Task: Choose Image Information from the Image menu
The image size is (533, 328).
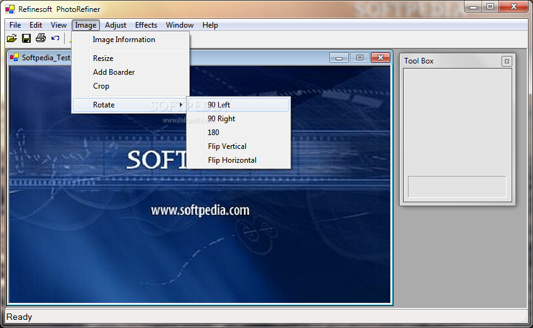Action: click(x=131, y=40)
